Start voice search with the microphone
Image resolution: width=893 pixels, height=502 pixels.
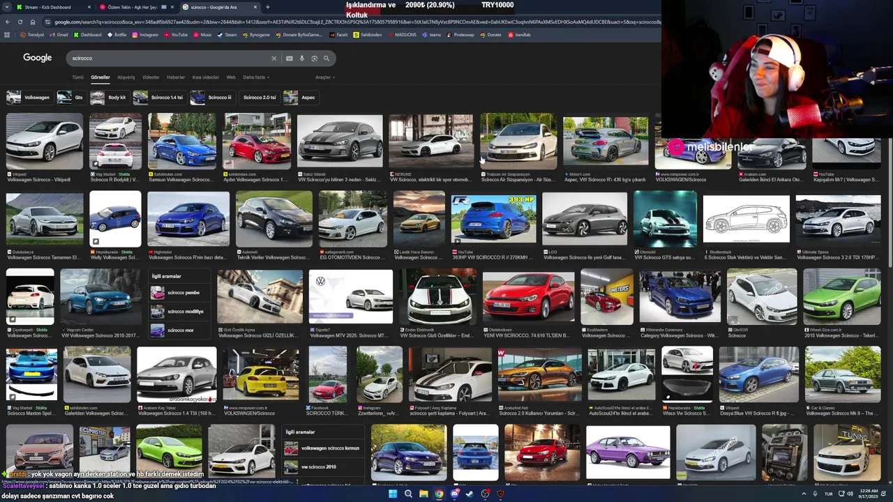(302, 59)
